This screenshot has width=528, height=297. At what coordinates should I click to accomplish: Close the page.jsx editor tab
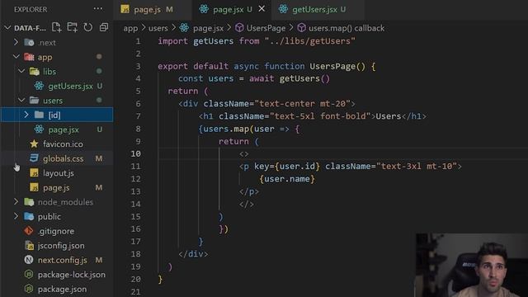(262, 9)
